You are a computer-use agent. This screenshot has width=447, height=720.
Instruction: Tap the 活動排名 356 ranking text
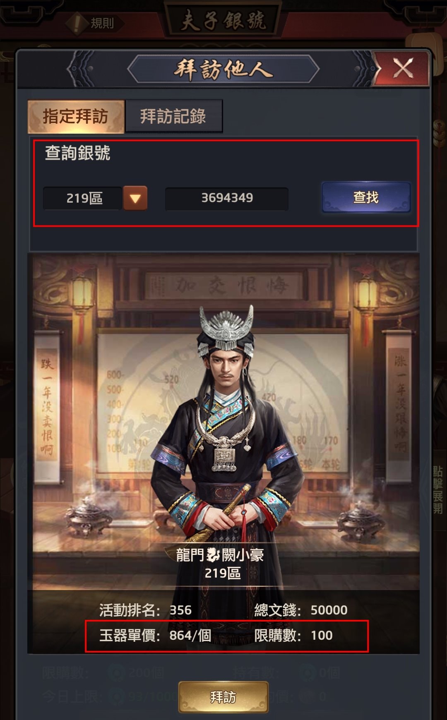(145, 610)
